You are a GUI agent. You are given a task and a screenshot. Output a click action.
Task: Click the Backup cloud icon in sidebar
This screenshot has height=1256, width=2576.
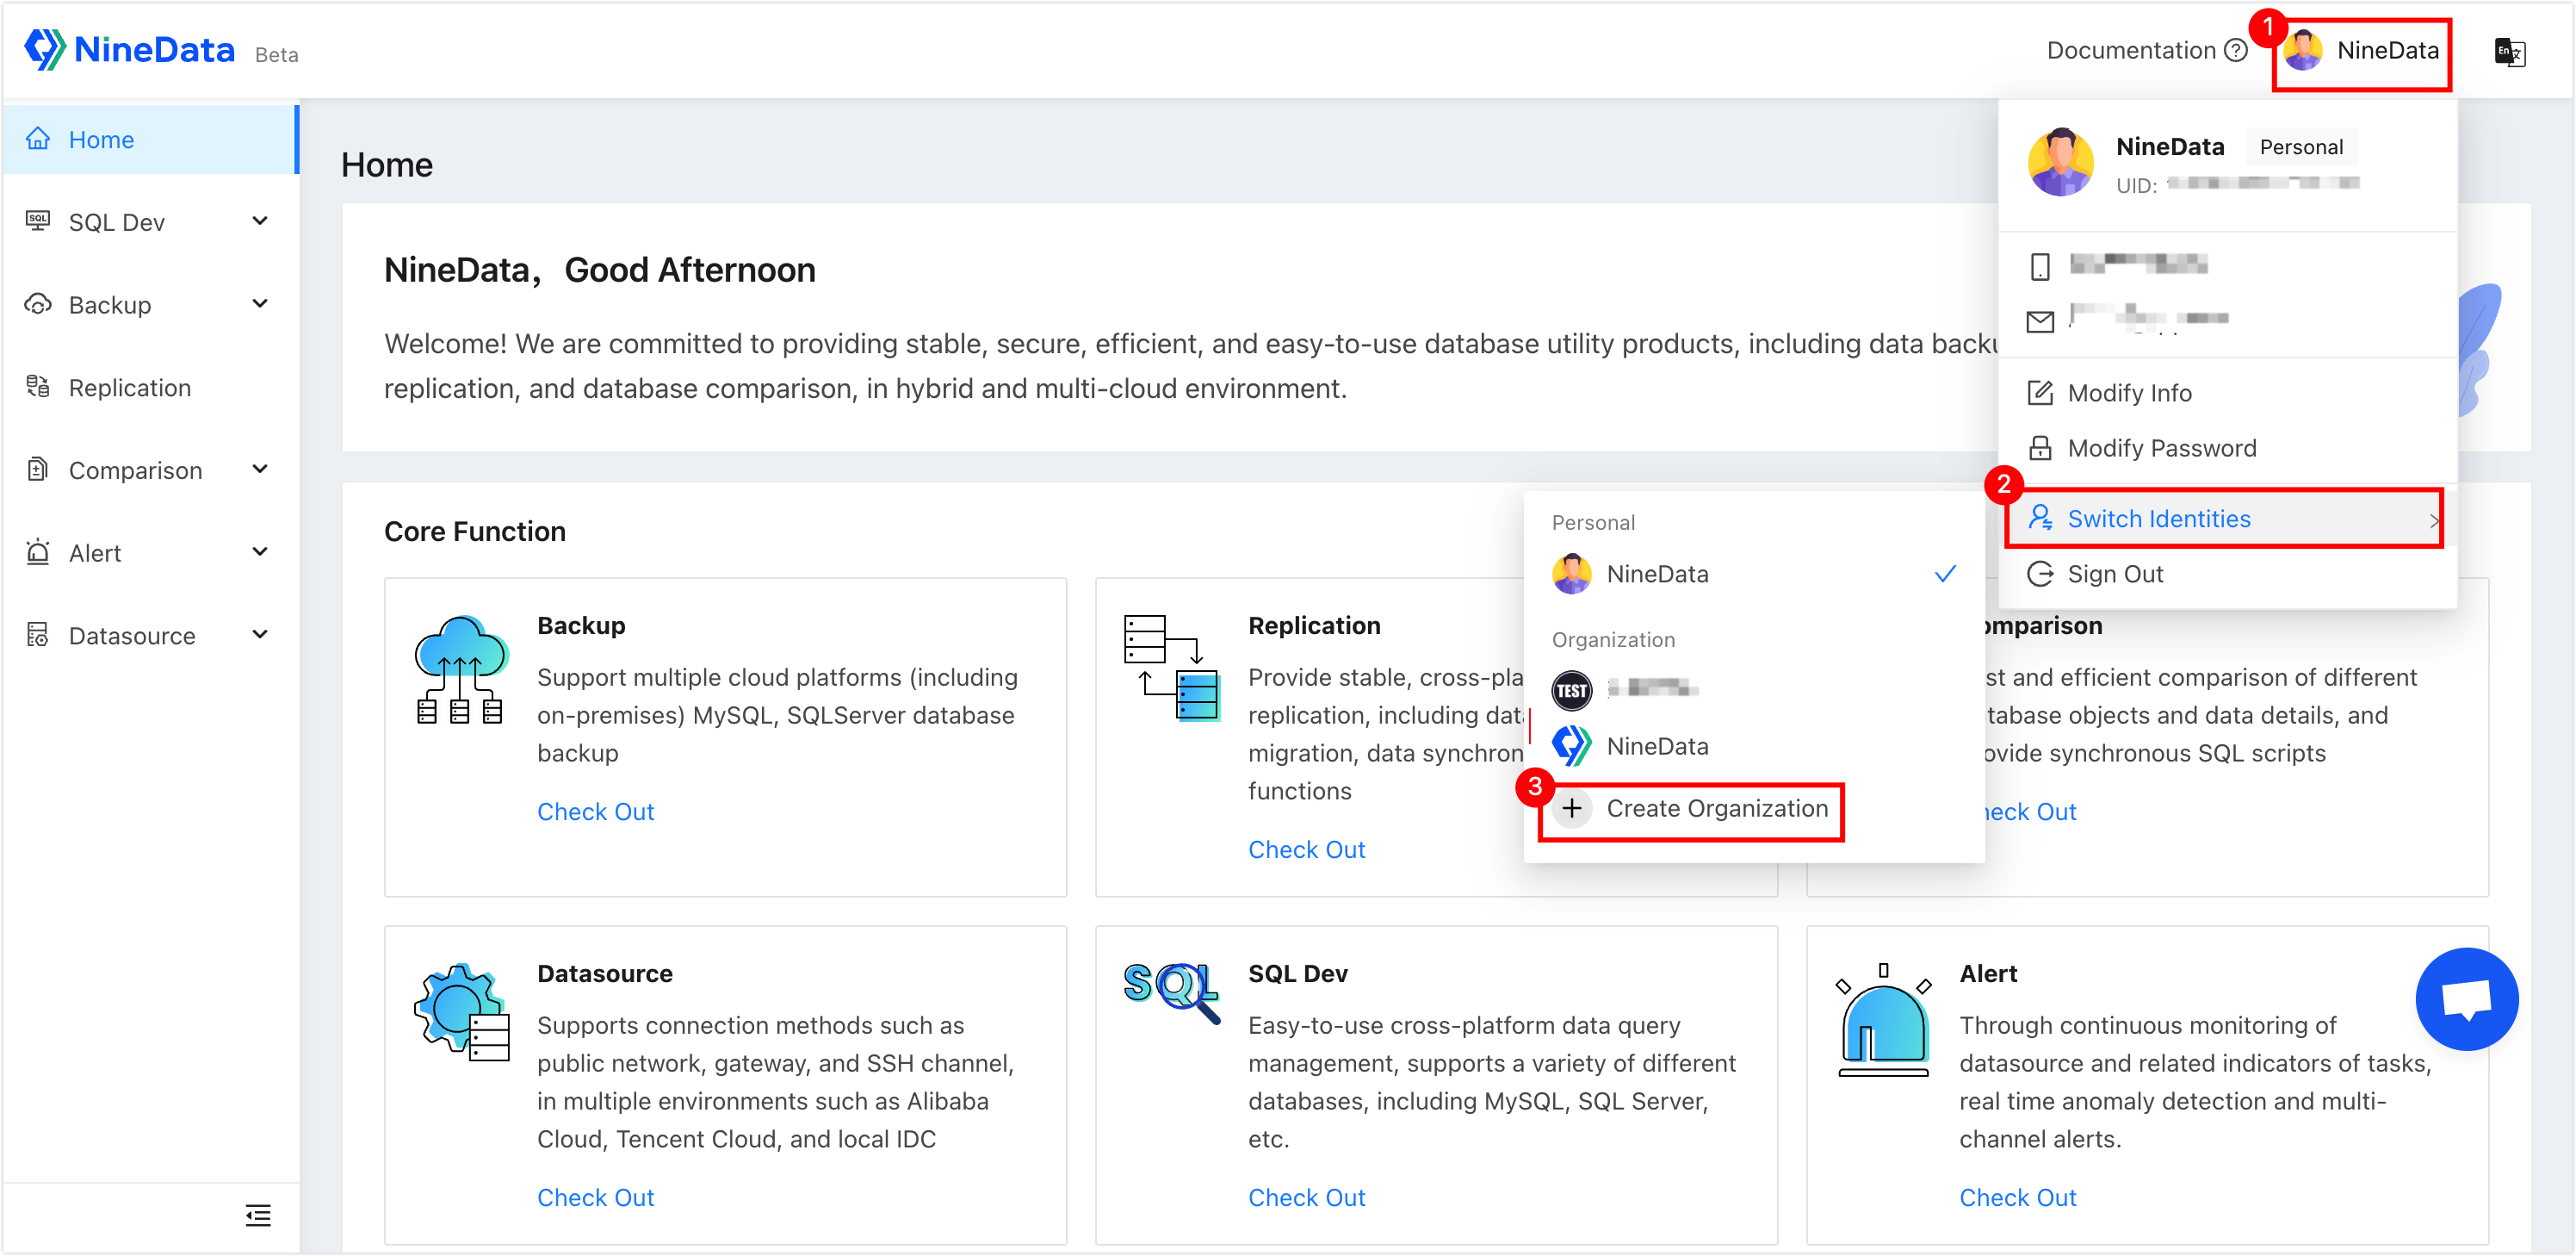(x=38, y=304)
